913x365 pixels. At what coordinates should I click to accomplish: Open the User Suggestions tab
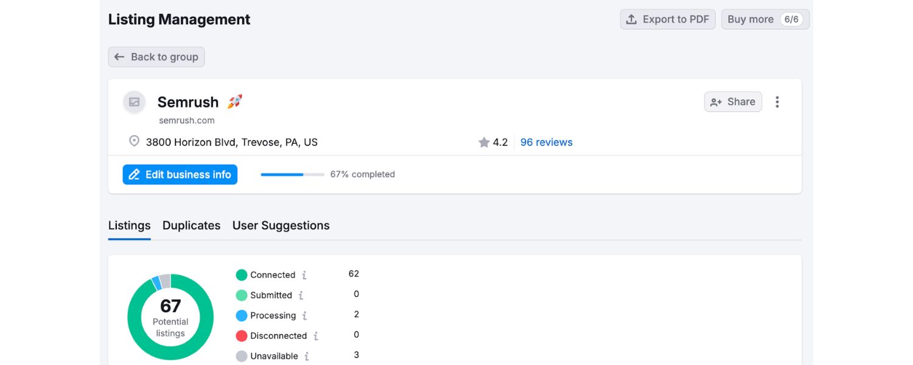[281, 225]
